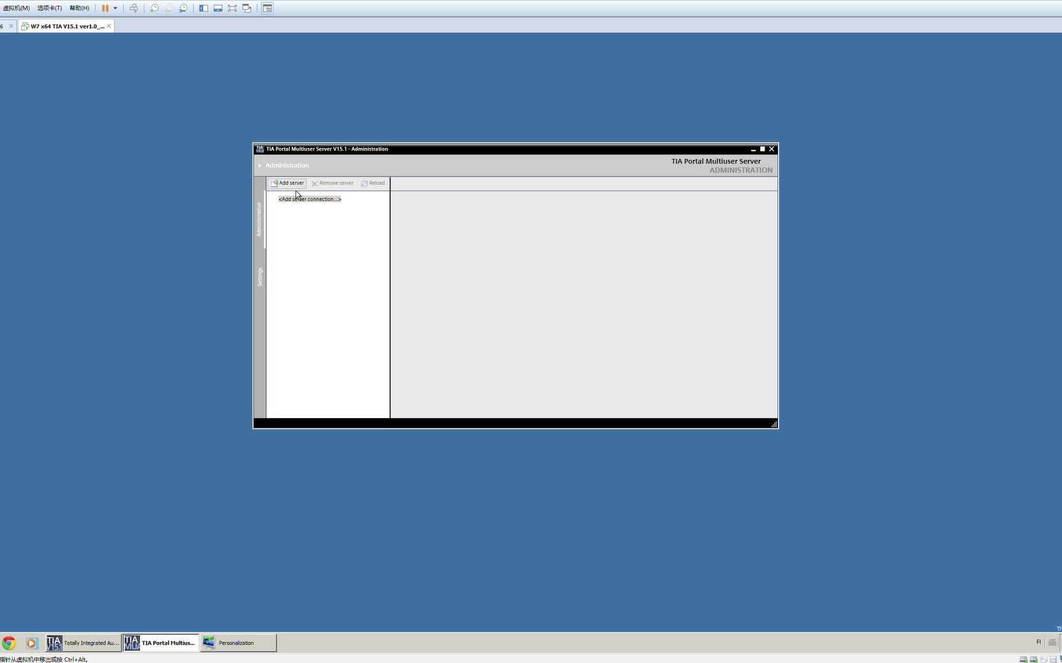Close the partially visible left VM tab

(11, 26)
